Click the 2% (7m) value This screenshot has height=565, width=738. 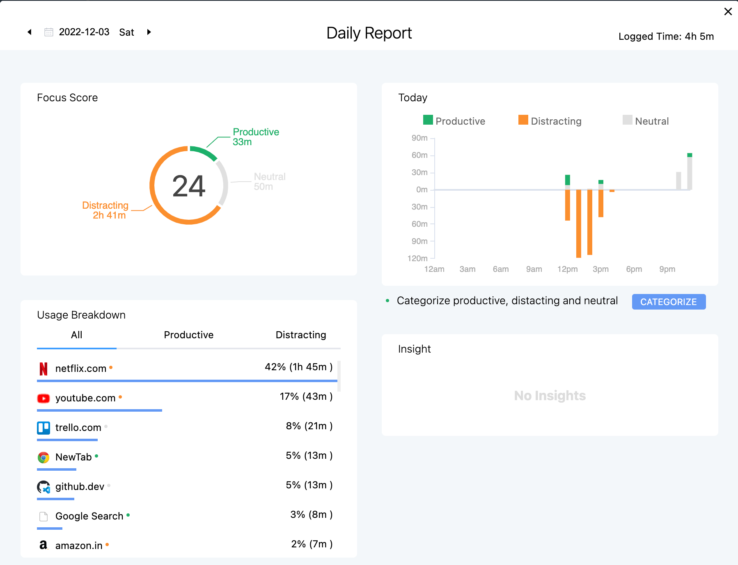pos(312,544)
